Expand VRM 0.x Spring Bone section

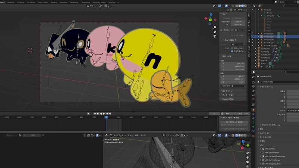click(261, 164)
